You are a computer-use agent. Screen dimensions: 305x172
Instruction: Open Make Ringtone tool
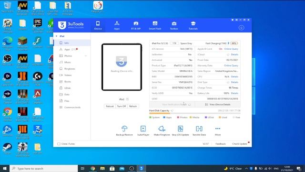point(162,130)
